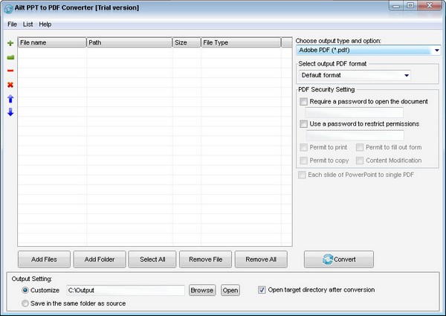This screenshot has width=446, height=316.
Task: Click the blue move-down arrow icon
Action: tap(10, 112)
